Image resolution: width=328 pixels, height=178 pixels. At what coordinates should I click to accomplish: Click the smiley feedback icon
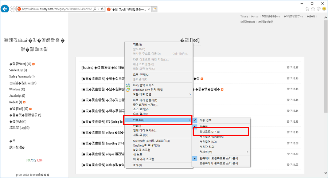(324, 9)
